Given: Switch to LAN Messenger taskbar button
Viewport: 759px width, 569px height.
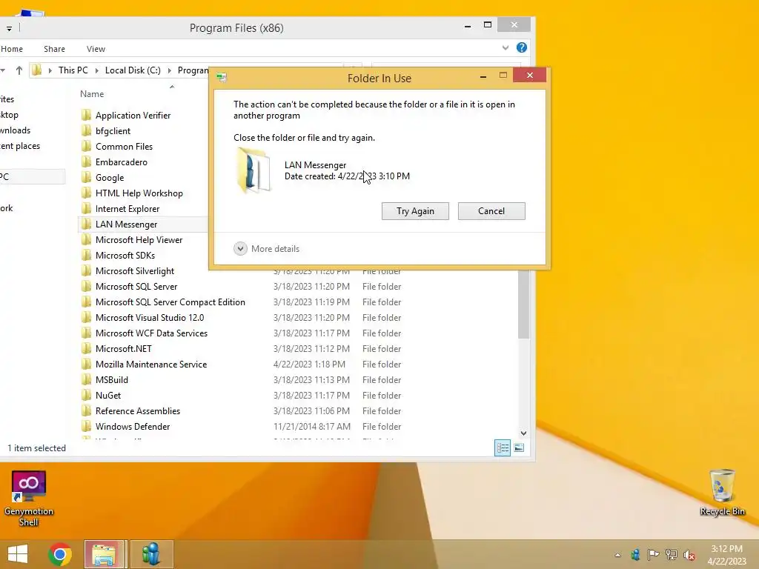Looking at the screenshot, I should (151, 554).
